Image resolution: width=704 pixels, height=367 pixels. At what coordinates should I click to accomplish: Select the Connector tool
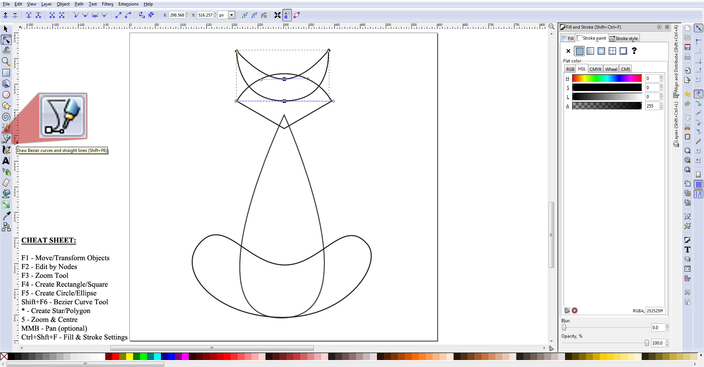6,227
